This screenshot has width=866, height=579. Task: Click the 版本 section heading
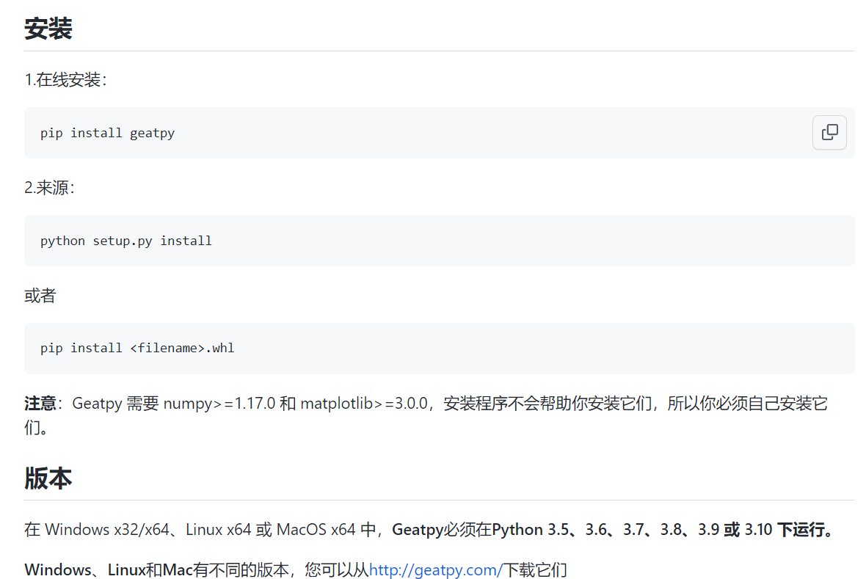click(48, 477)
